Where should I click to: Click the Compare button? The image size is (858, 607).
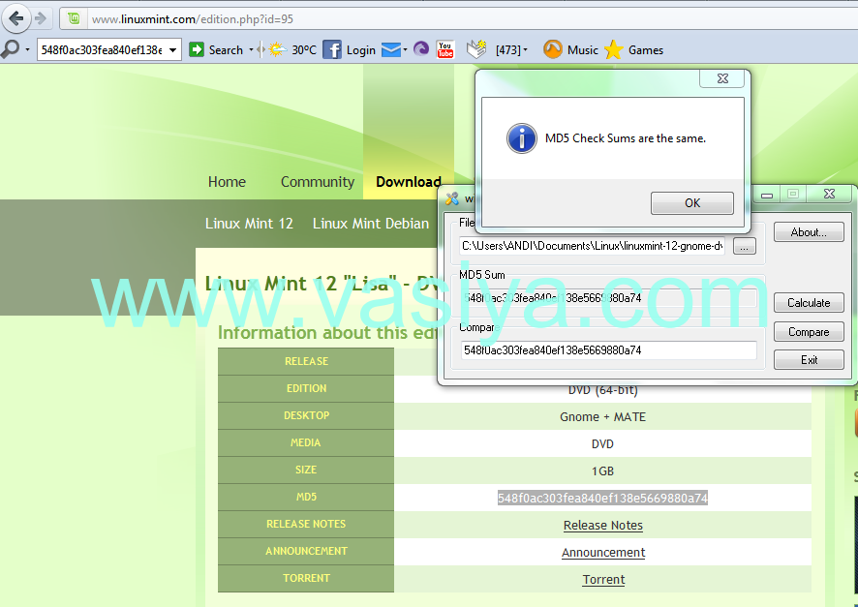point(809,331)
